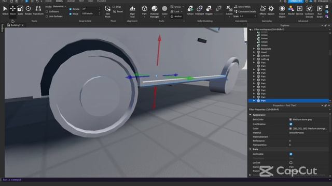Switch to the PLUGINS ribbon tab
Viewport: 332px width, 186px height.
102,1
